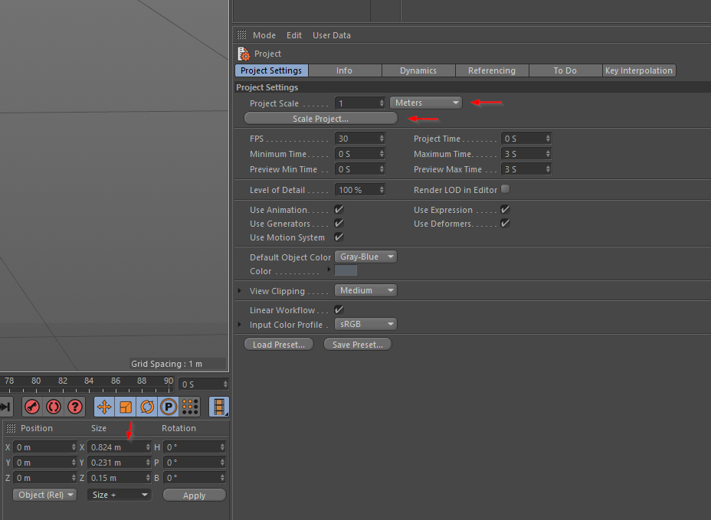The width and height of the screenshot is (711, 520).
Task: Open the Default Object Color Gray-Blue dropdown
Action: tap(365, 257)
